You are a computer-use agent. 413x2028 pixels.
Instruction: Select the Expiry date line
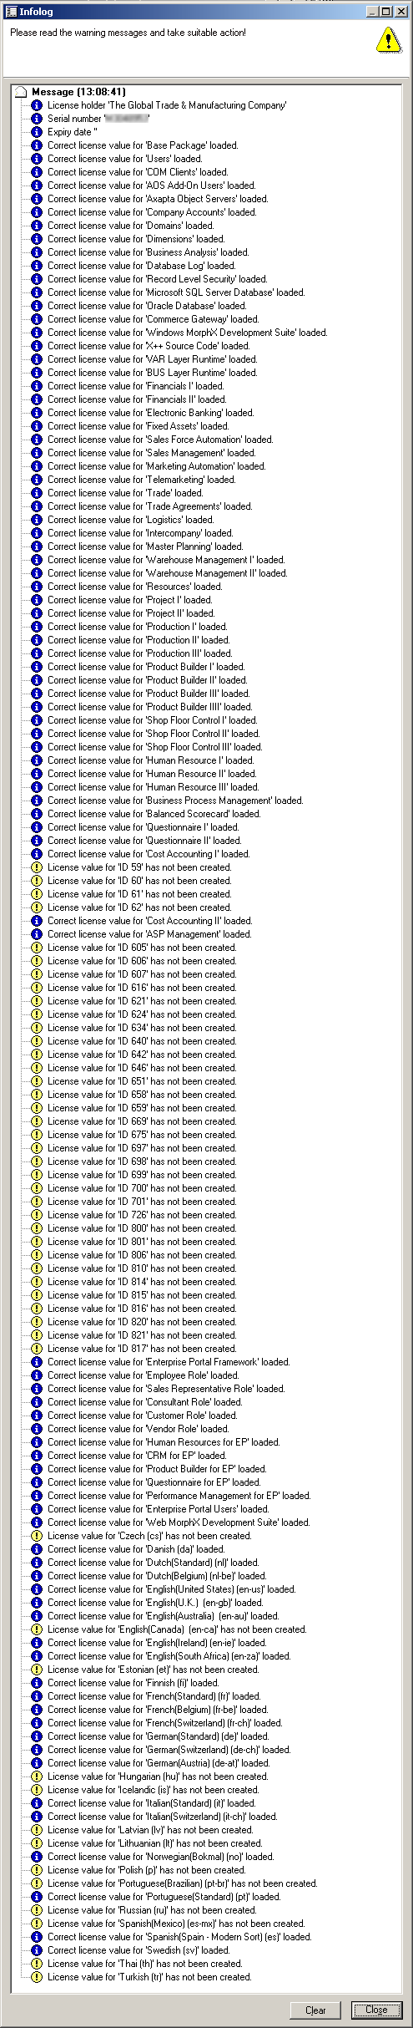(73, 132)
